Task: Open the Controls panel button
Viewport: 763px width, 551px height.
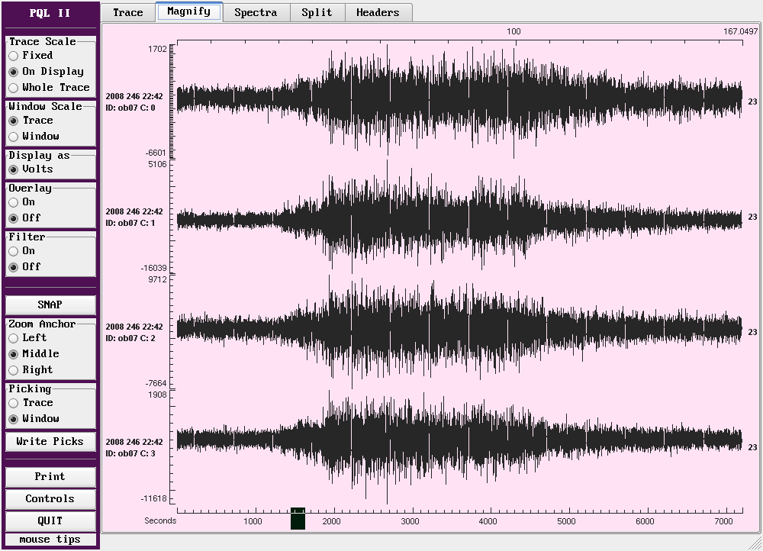Action: point(50,499)
